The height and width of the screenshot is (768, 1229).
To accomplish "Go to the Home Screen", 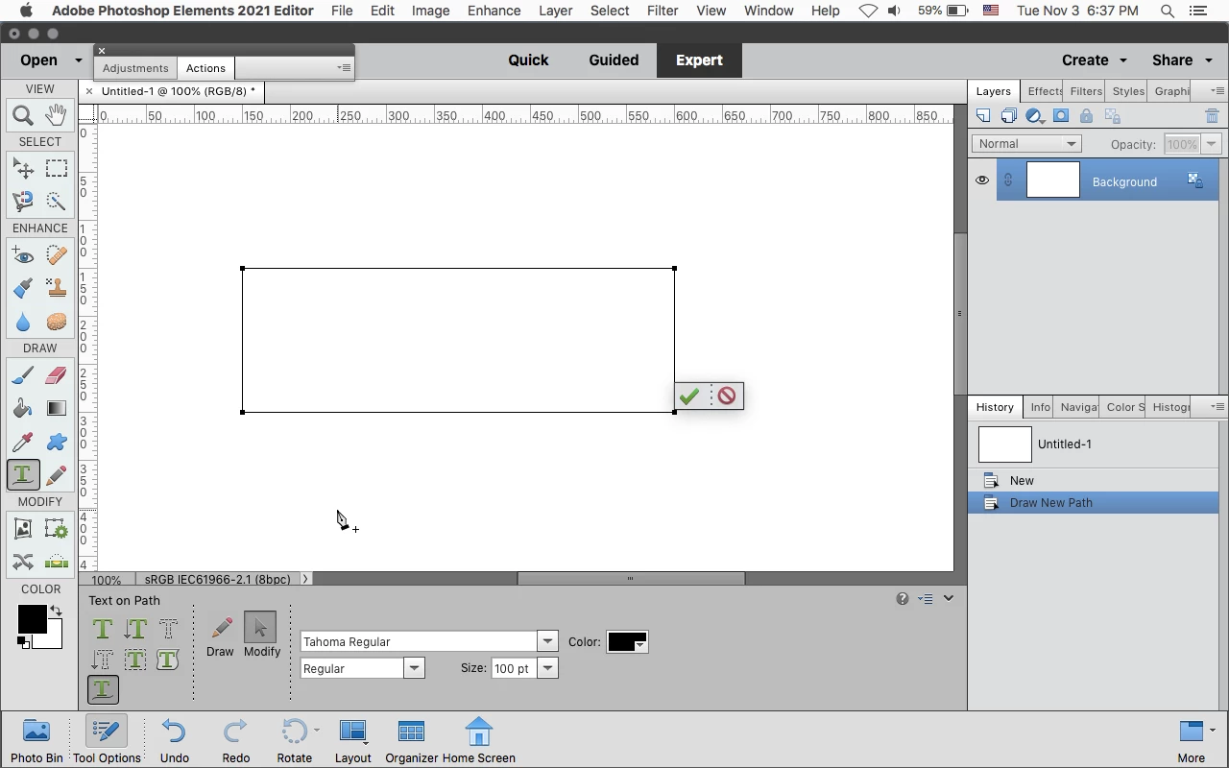I will click(478, 740).
